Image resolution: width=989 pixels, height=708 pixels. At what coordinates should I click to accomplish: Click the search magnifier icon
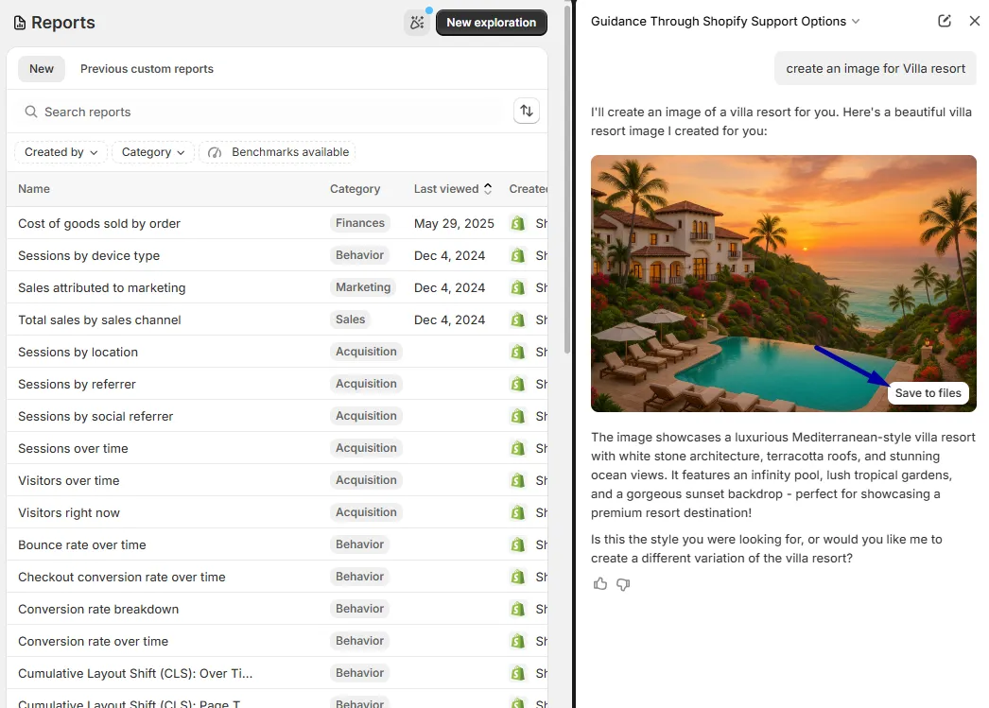31,112
